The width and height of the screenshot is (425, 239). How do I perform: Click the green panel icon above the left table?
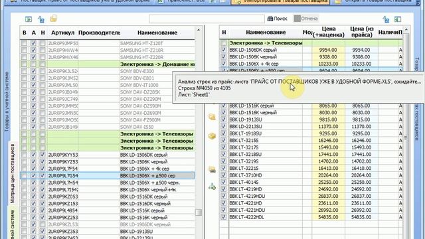tap(29, 19)
